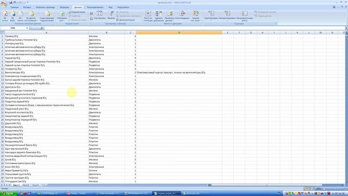Image resolution: width=348 pixels, height=196 pixels.
Task: Click the 'Удалить дубликаты' icon
Action: pyautogui.click(x=159, y=16)
